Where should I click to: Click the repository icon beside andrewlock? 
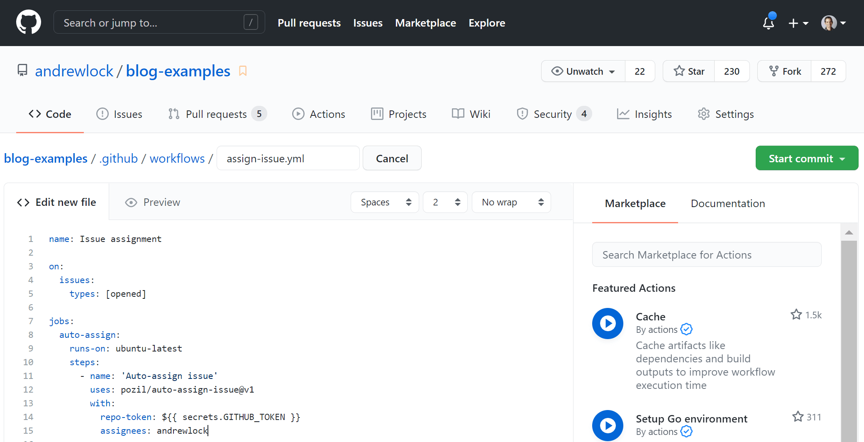[x=22, y=71]
